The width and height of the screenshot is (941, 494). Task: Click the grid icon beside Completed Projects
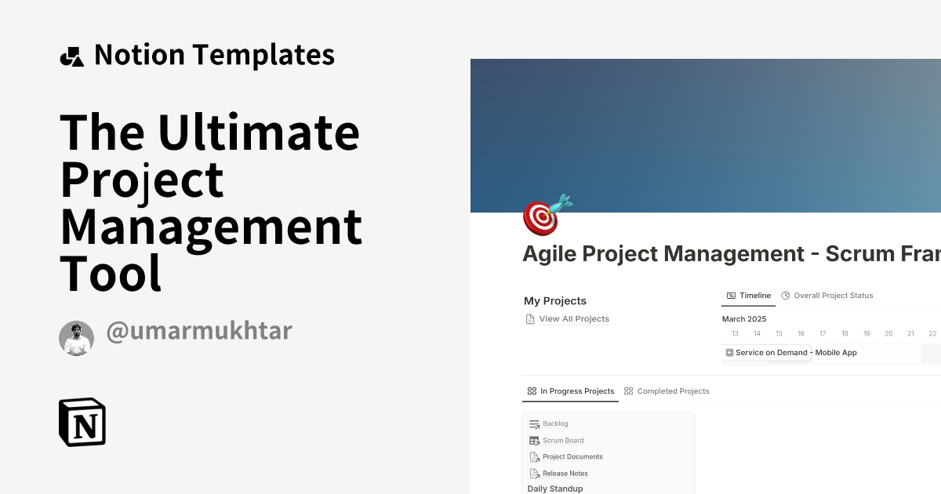point(627,390)
